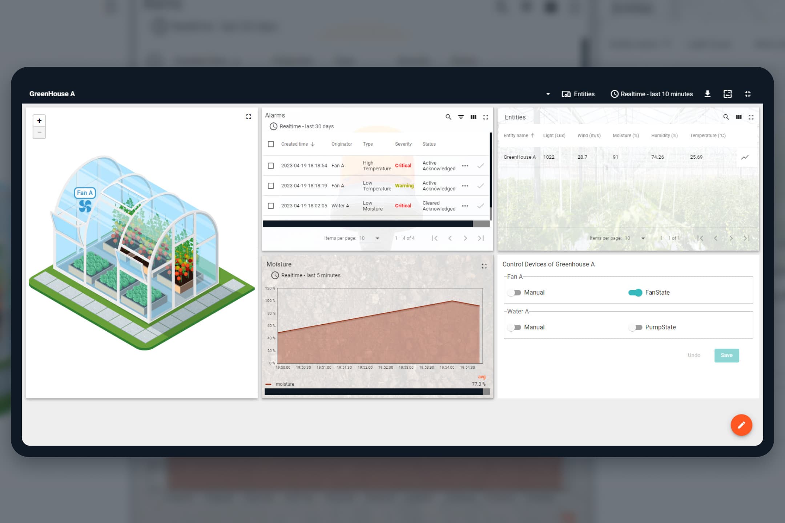Click the orange edit pencil button
The width and height of the screenshot is (785, 523).
tap(741, 425)
